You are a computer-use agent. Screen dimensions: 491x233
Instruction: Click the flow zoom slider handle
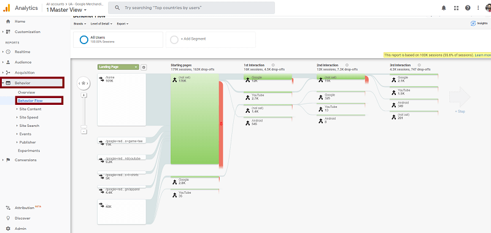pyautogui.click(x=84, y=127)
